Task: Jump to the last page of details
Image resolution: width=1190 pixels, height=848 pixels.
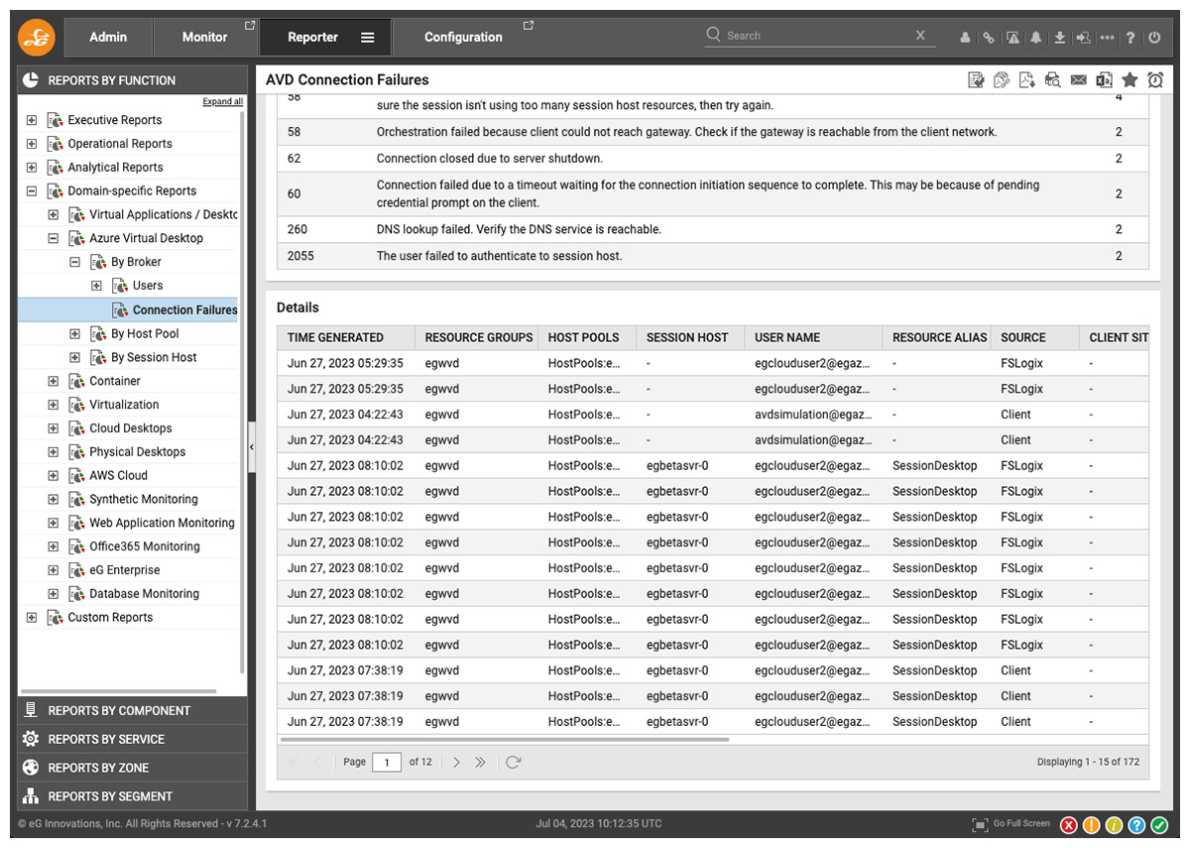Action: click(481, 762)
